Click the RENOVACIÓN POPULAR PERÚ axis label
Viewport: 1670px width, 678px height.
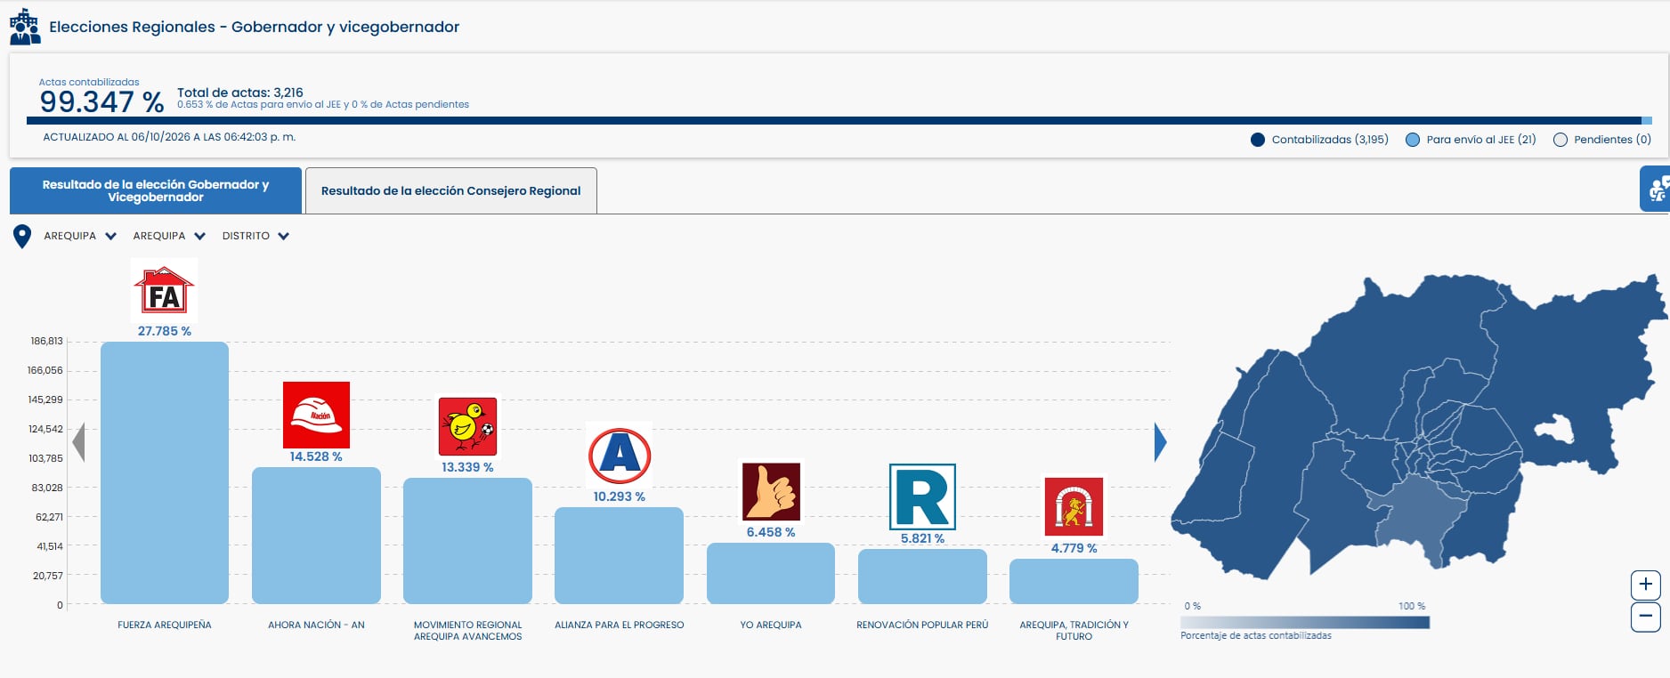pyautogui.click(x=922, y=625)
